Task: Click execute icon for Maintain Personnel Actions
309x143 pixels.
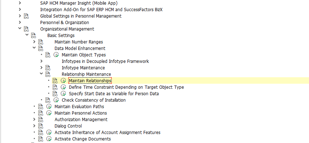Action: [x=49, y=113]
